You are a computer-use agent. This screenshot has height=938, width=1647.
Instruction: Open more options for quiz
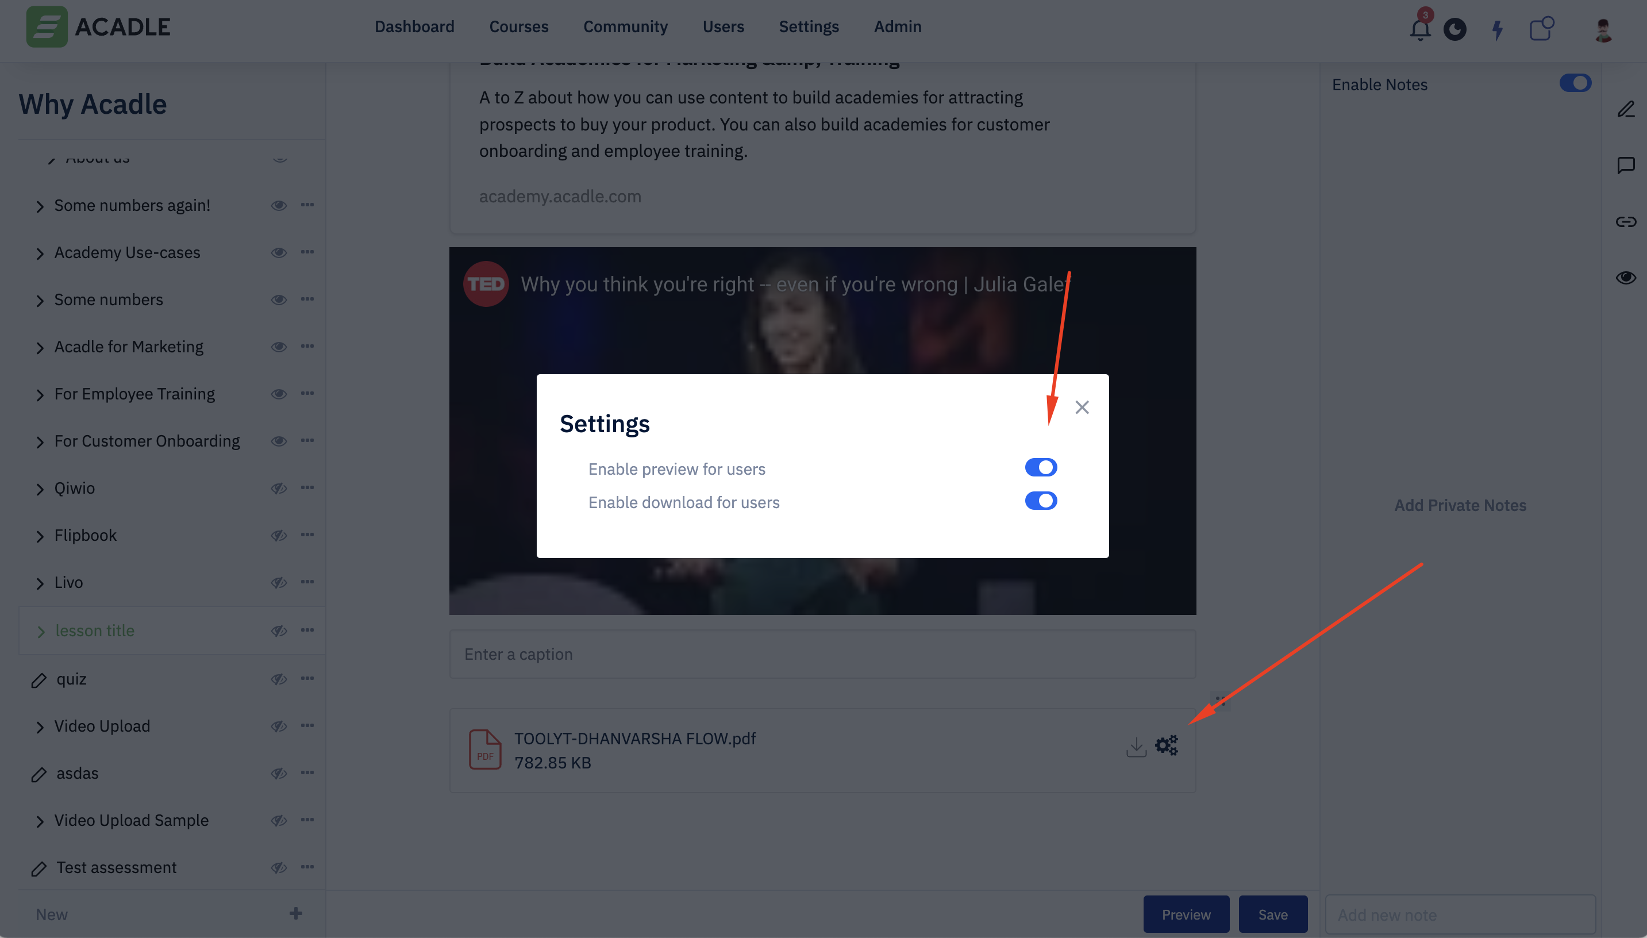[307, 678]
